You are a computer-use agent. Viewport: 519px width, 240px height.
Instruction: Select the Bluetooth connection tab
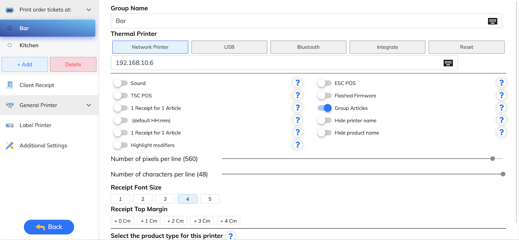point(308,47)
